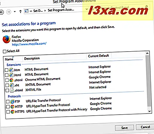Click the Chrome icon beside .shtml
The width and height of the screenshot is (154, 134).
pyautogui.click(x=11, y=80)
